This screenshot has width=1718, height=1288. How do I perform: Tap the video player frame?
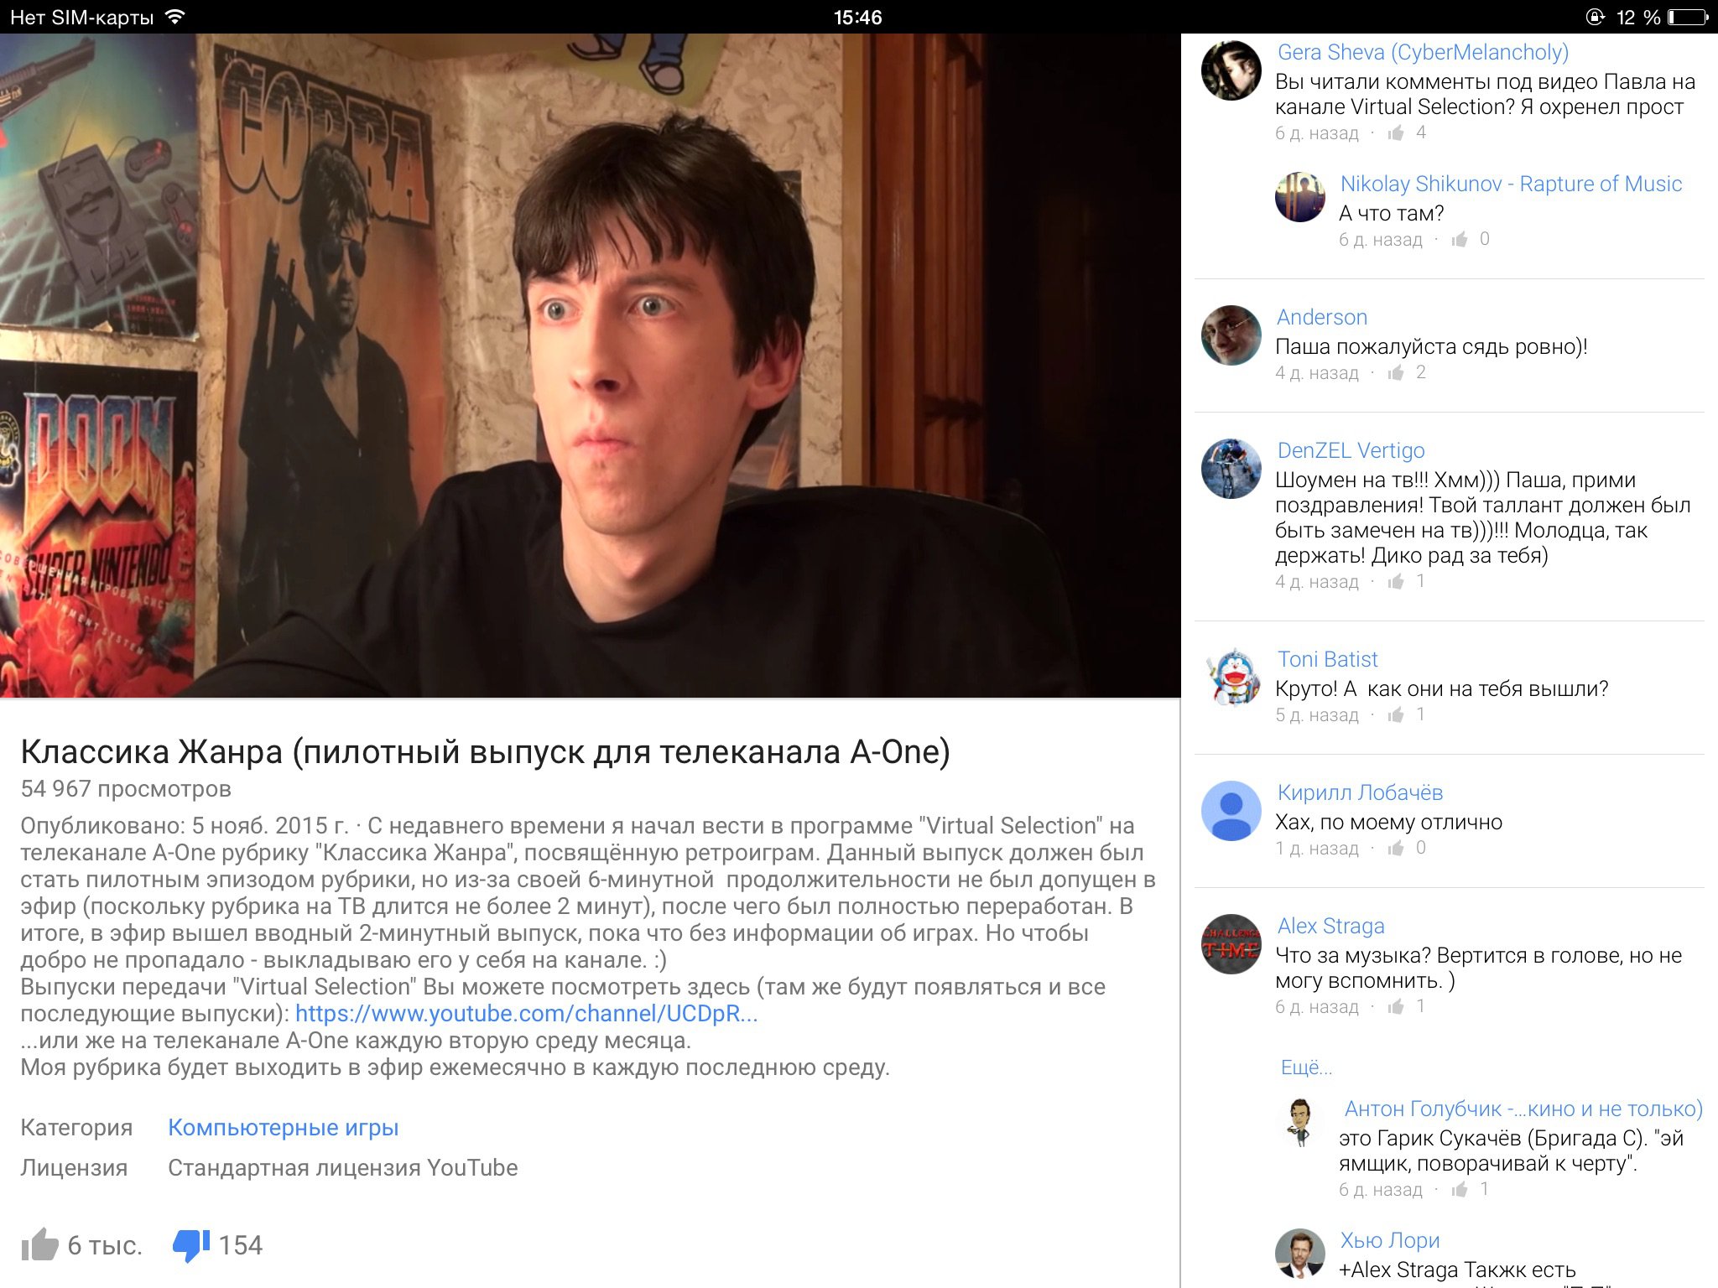[x=591, y=366]
